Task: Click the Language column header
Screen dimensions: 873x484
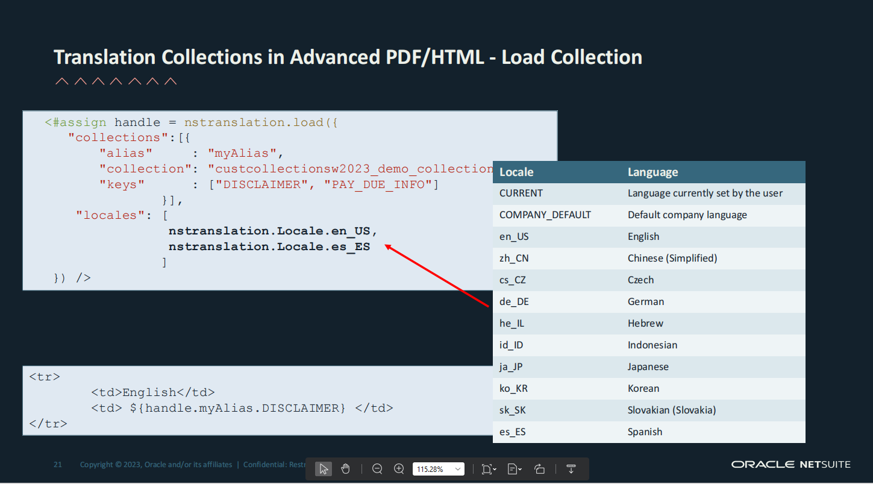Action: tap(652, 172)
